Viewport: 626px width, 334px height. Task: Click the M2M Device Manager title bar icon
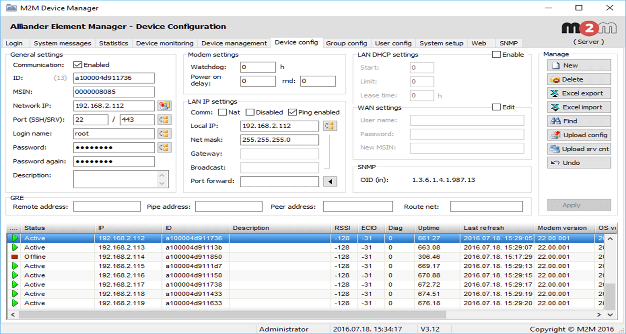pyautogui.click(x=11, y=8)
